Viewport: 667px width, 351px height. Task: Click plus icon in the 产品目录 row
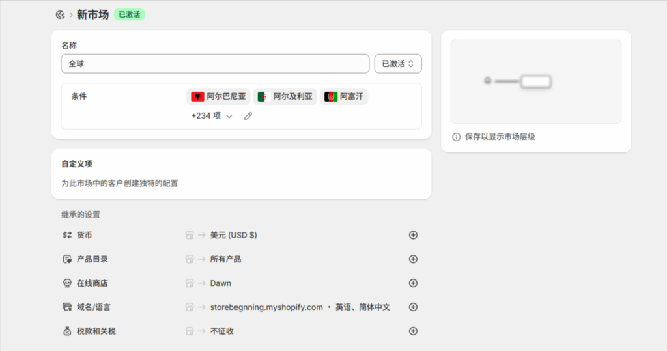coord(413,259)
